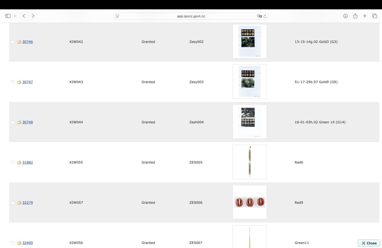Click denomination ZES006
The width and height of the screenshot is (382, 248).
(x=196, y=203)
